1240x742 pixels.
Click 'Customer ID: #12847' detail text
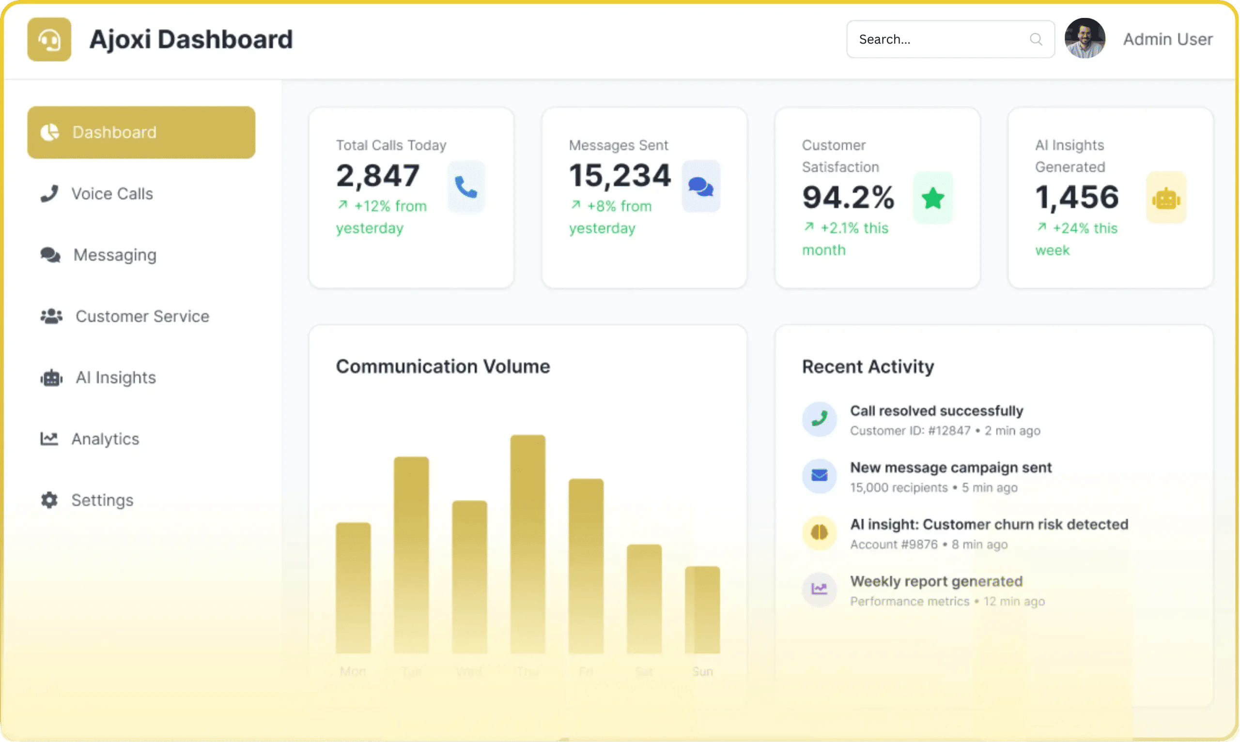point(910,431)
